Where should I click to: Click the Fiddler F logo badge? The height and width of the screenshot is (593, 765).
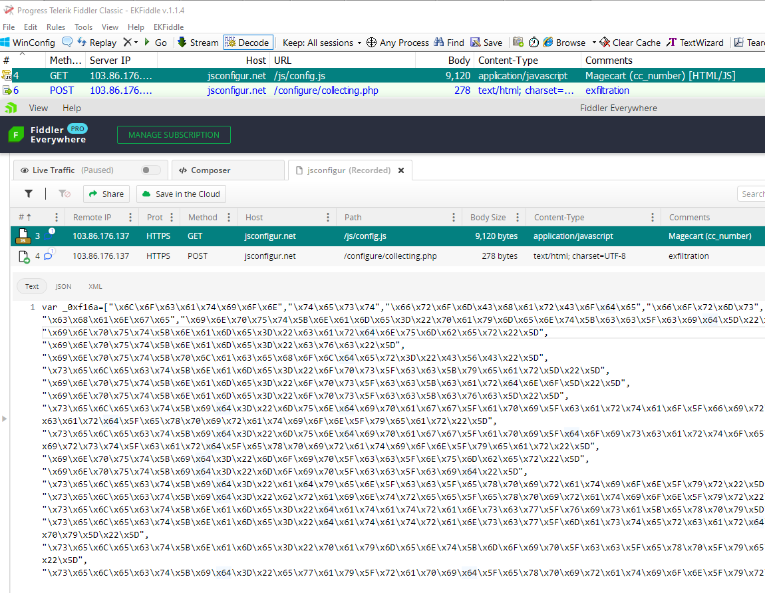coord(15,134)
